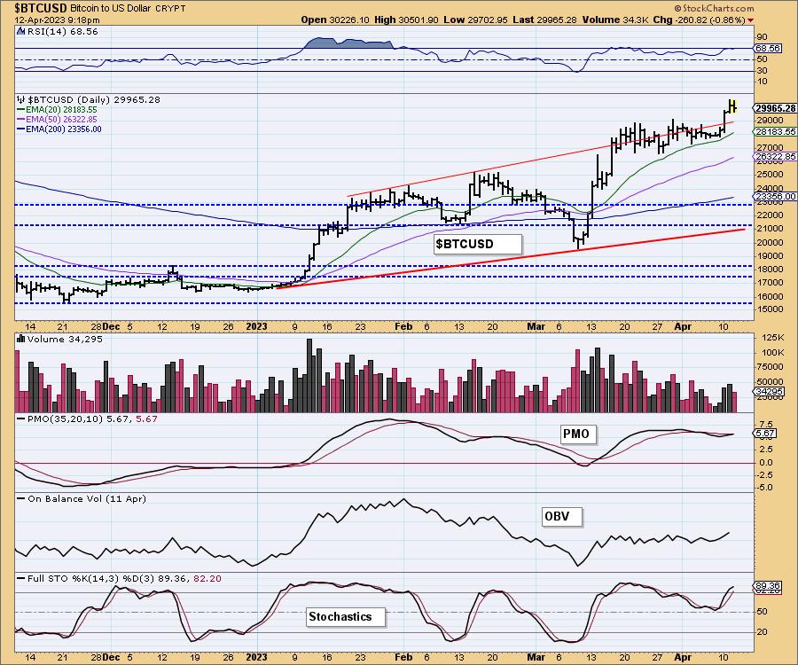Click the Volume 34.3K value in the header

pyautogui.click(x=615, y=20)
